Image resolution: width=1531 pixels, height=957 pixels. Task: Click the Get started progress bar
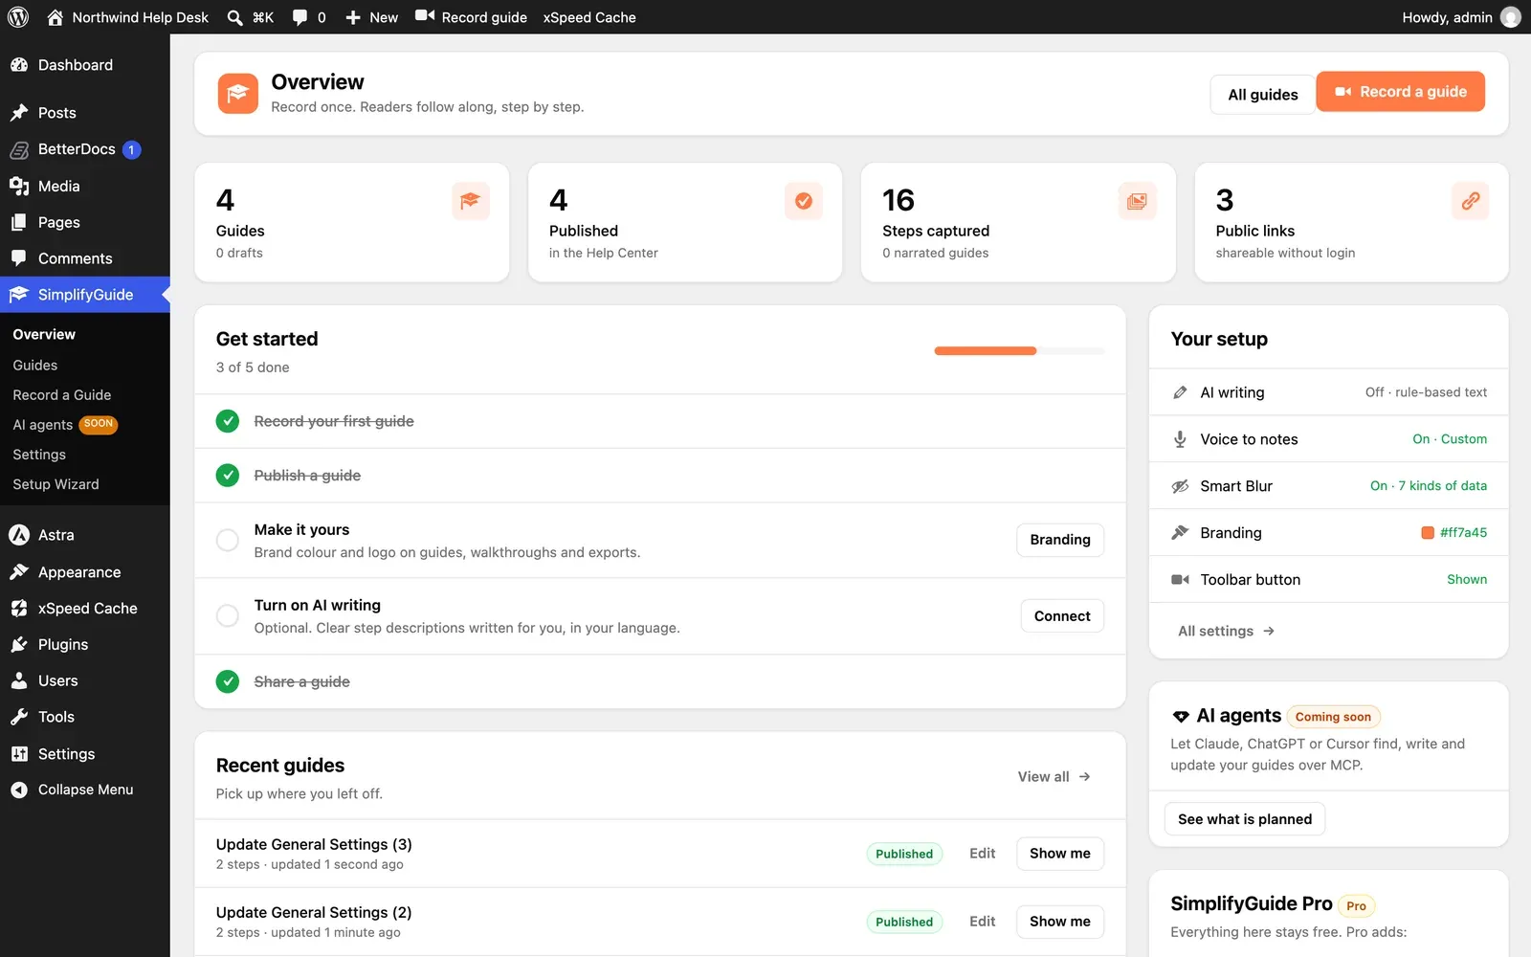pyautogui.click(x=1019, y=351)
